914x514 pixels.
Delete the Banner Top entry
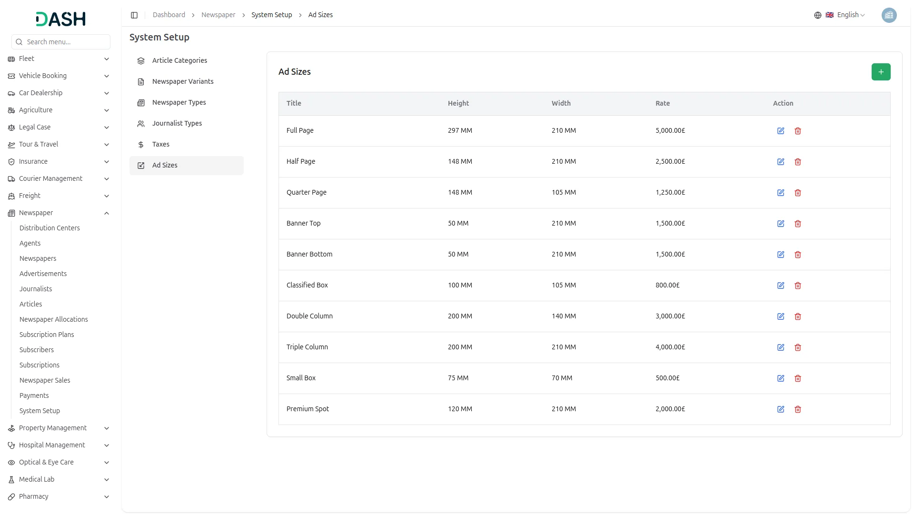click(798, 224)
